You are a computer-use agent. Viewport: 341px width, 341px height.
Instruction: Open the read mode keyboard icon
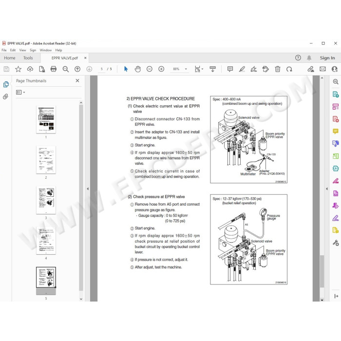(213, 69)
